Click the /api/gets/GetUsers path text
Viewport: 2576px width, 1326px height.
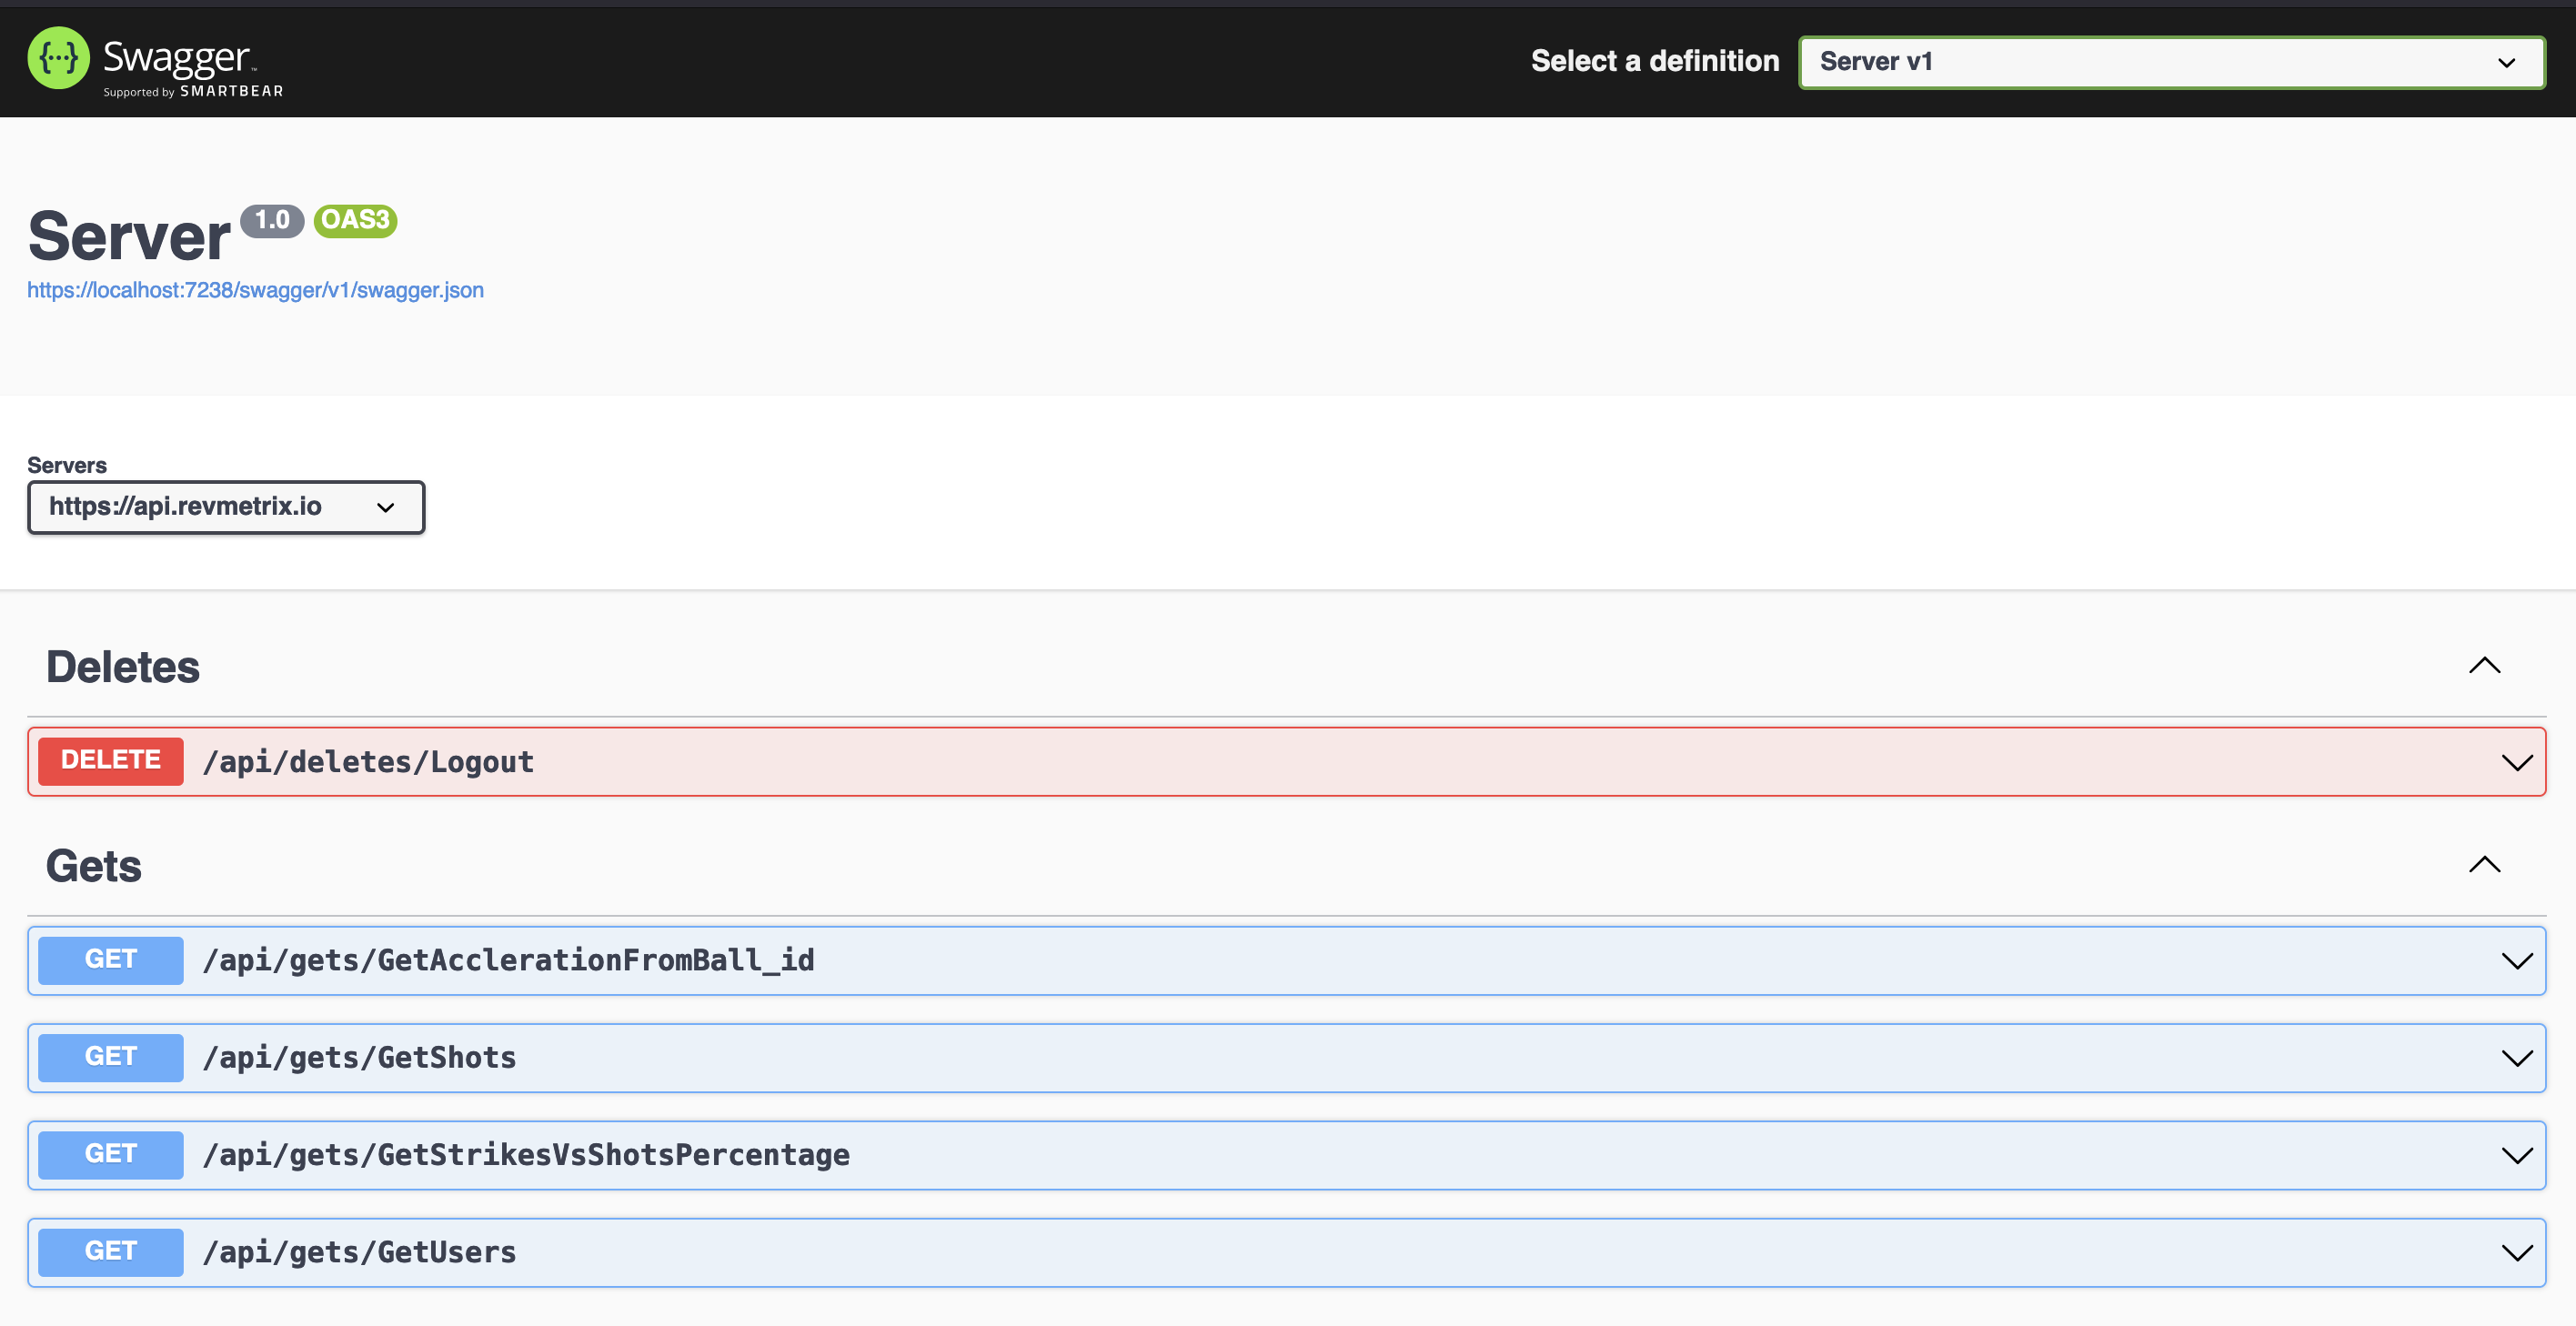click(x=360, y=1253)
